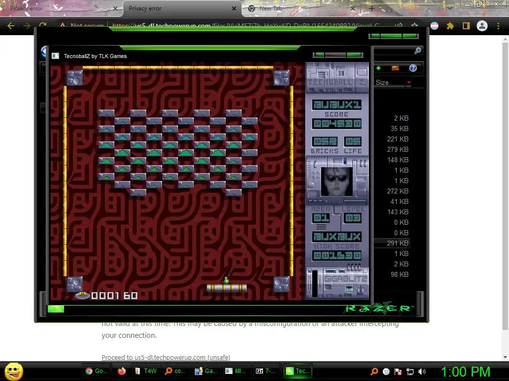Bookmark this page with the star icon
Viewport: 509px width, 381px height.
pyautogui.click(x=414, y=25)
